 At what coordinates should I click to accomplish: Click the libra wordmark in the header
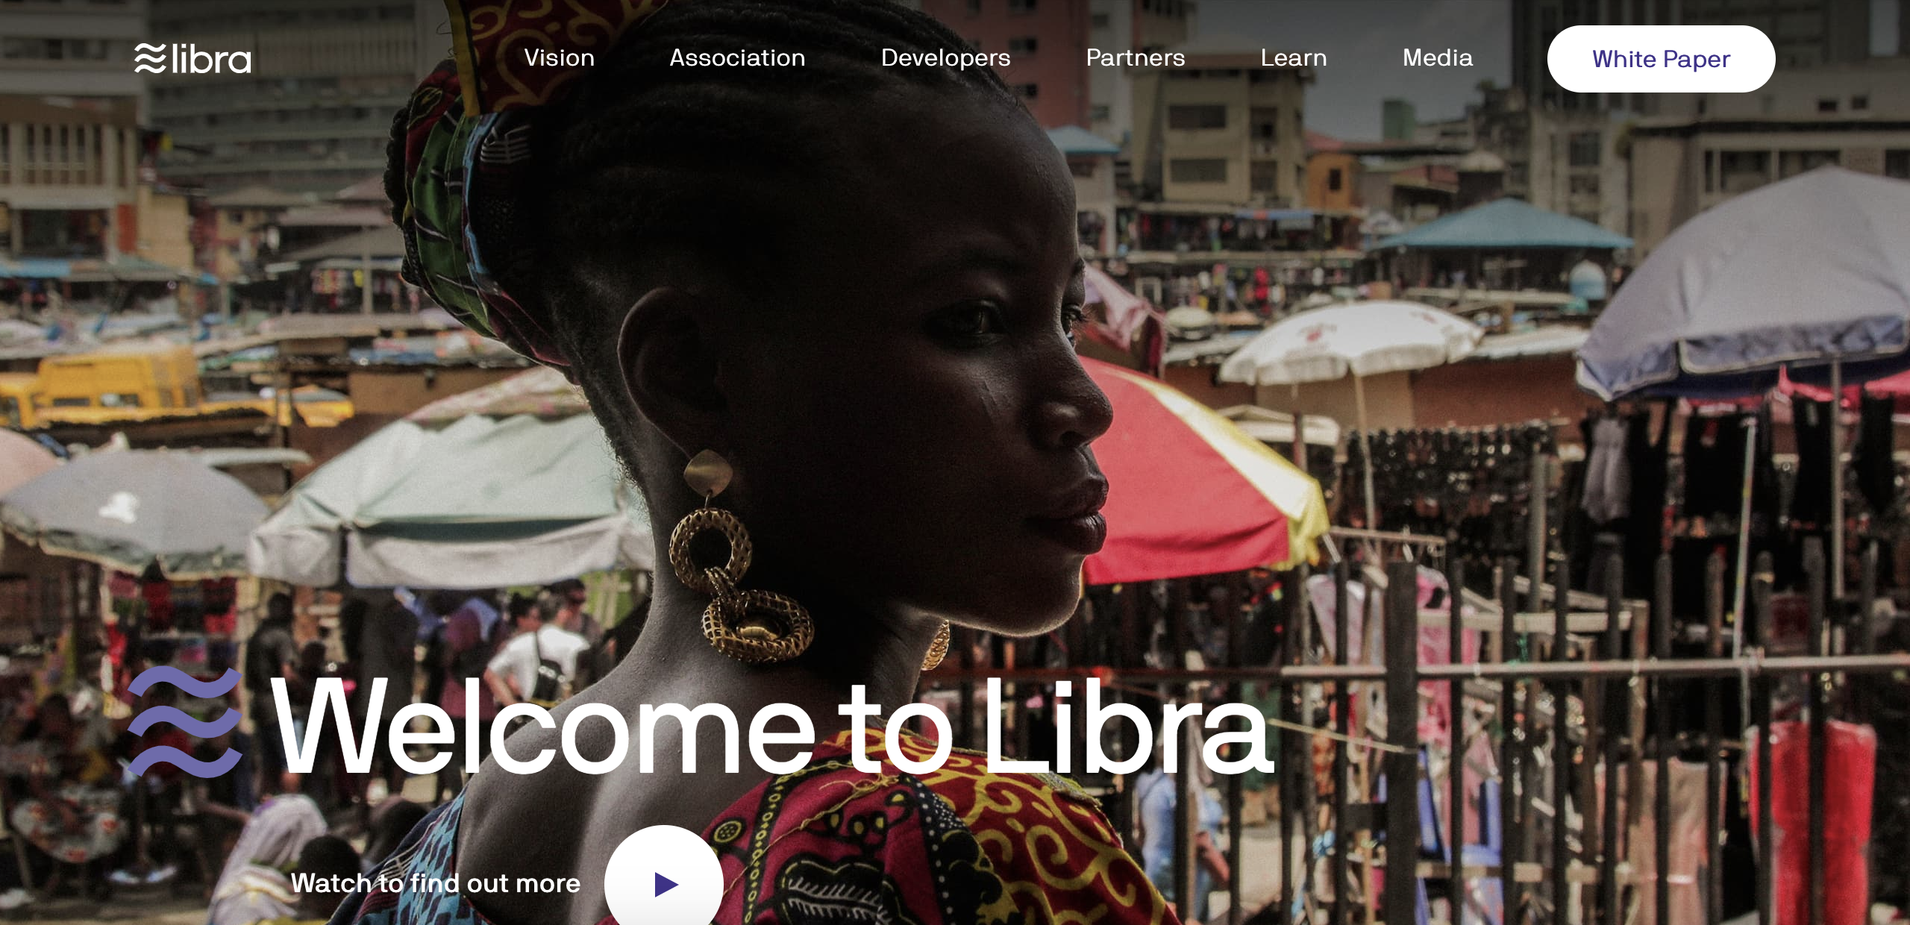pos(211,59)
